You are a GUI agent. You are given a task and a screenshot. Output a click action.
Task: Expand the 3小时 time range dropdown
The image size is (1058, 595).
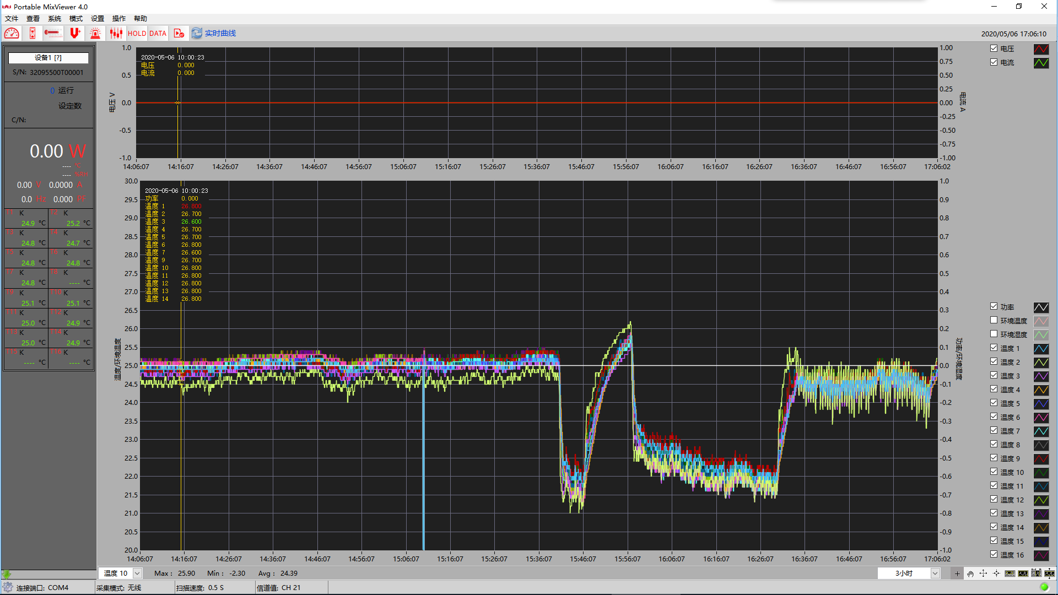click(x=935, y=574)
